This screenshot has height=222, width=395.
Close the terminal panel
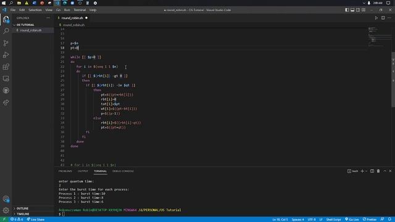(391, 171)
